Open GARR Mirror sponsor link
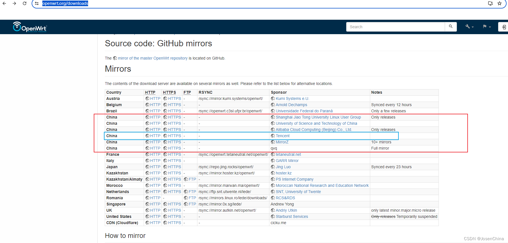 point(287,161)
